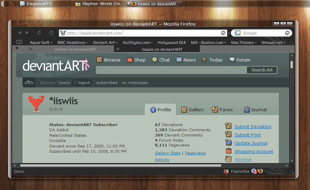Select the Faves tab
Screen dimensions: 310x190
(222, 110)
